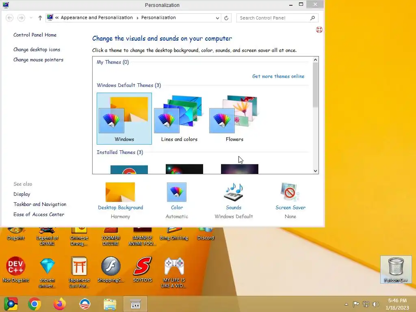Click the Forward navigation arrow
416x312 pixels.
pos(21,18)
